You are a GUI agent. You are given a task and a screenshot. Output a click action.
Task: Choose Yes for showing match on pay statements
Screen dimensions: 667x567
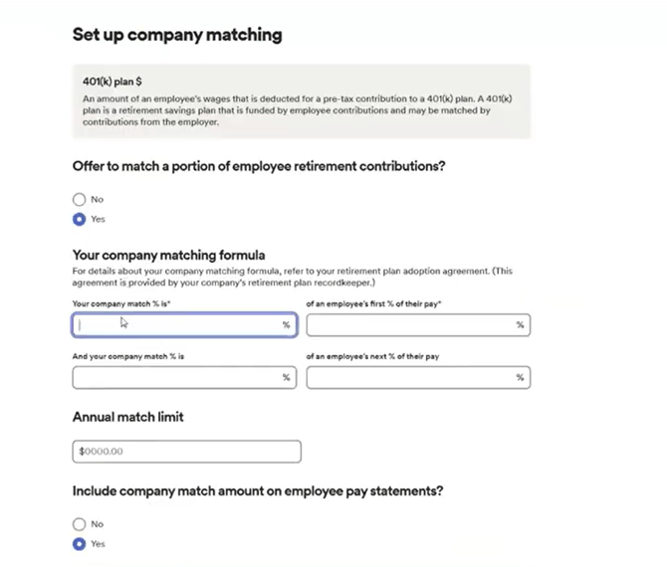[80, 544]
